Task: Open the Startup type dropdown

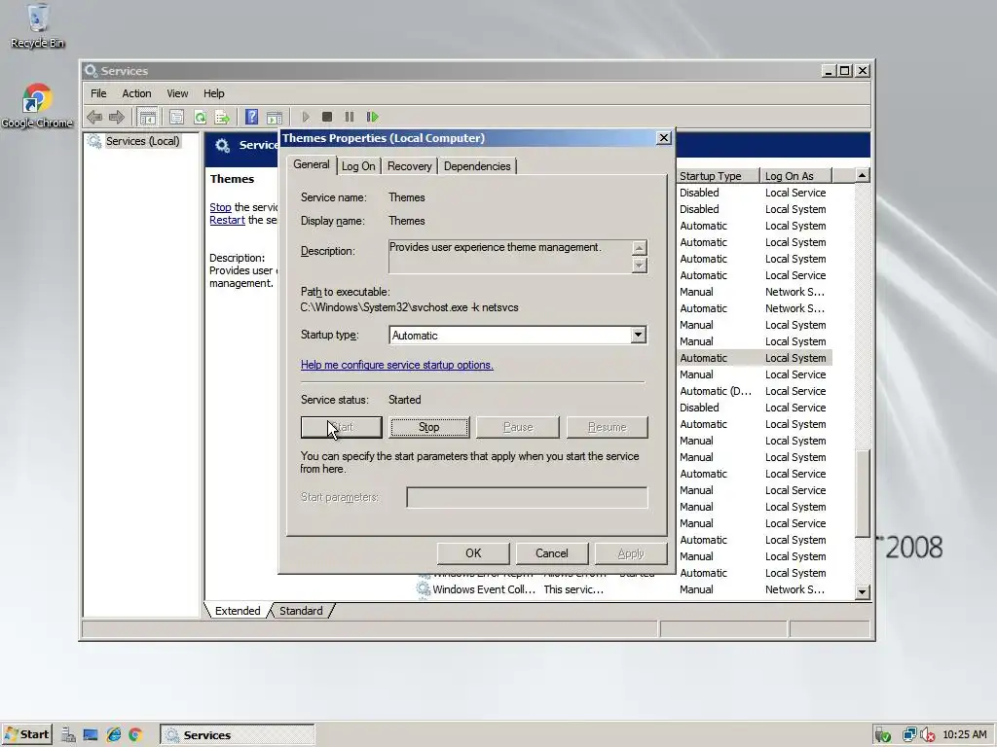Action: click(x=639, y=336)
